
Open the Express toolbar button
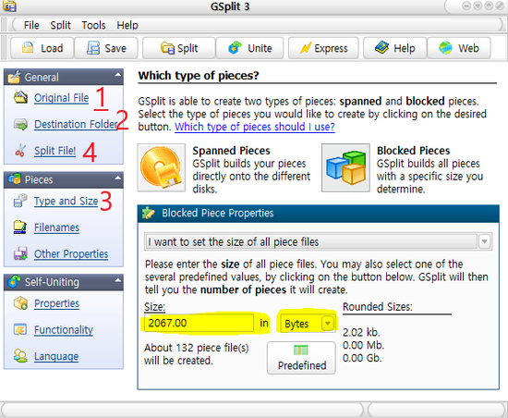323,48
